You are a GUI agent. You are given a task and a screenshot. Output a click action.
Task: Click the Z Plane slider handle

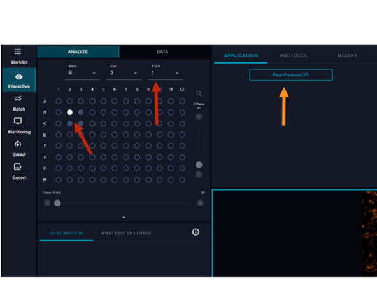199,164
